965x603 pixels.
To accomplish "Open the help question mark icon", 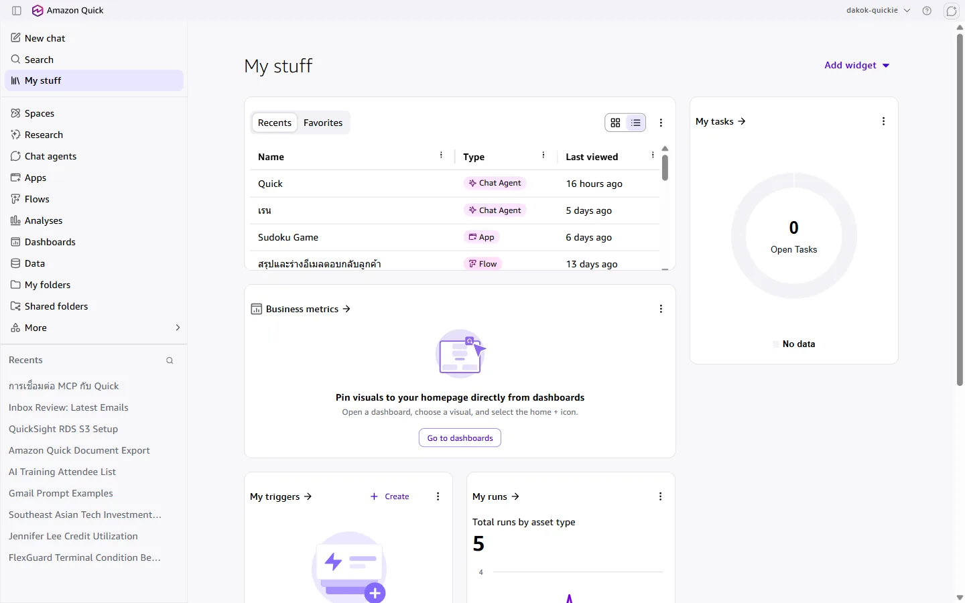I will (x=927, y=11).
